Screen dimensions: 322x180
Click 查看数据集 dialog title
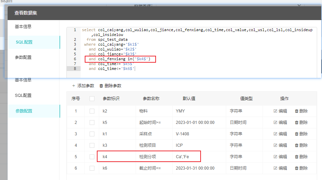point(26,13)
